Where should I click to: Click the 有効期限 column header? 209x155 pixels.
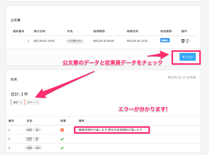166,31
